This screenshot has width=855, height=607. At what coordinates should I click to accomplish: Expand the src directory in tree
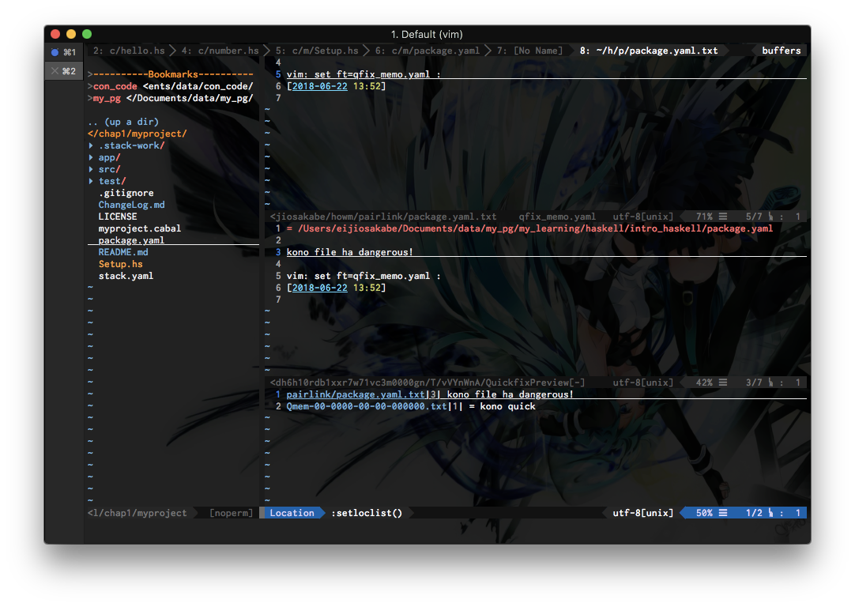(92, 169)
